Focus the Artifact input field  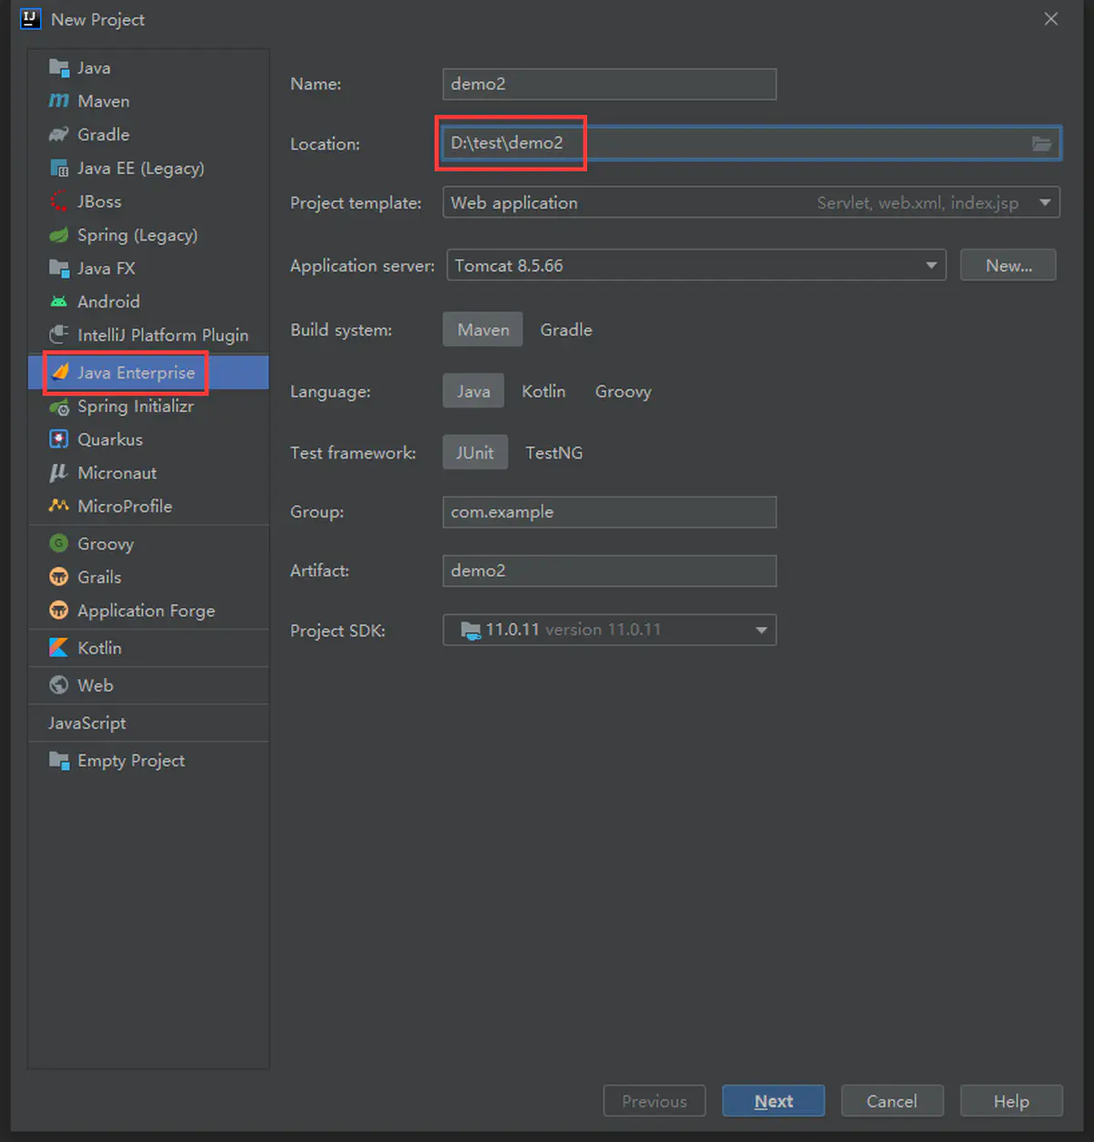tap(609, 571)
